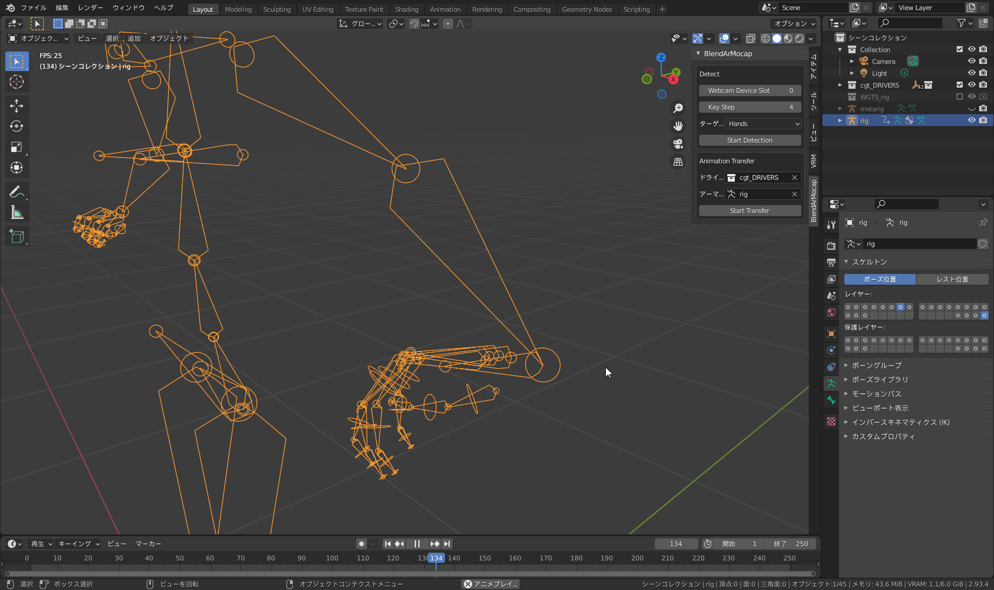Uncheck the cgt_DRIVERS collection checkbox

pos(959,85)
